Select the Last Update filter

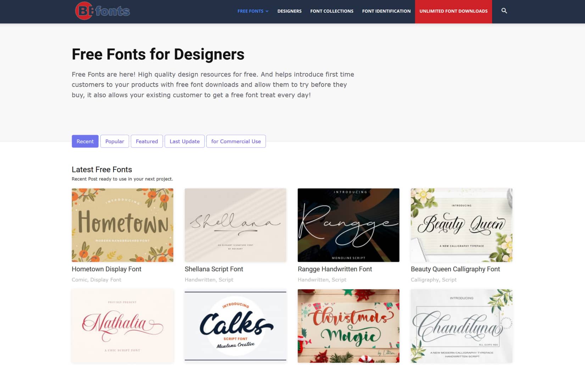click(184, 141)
